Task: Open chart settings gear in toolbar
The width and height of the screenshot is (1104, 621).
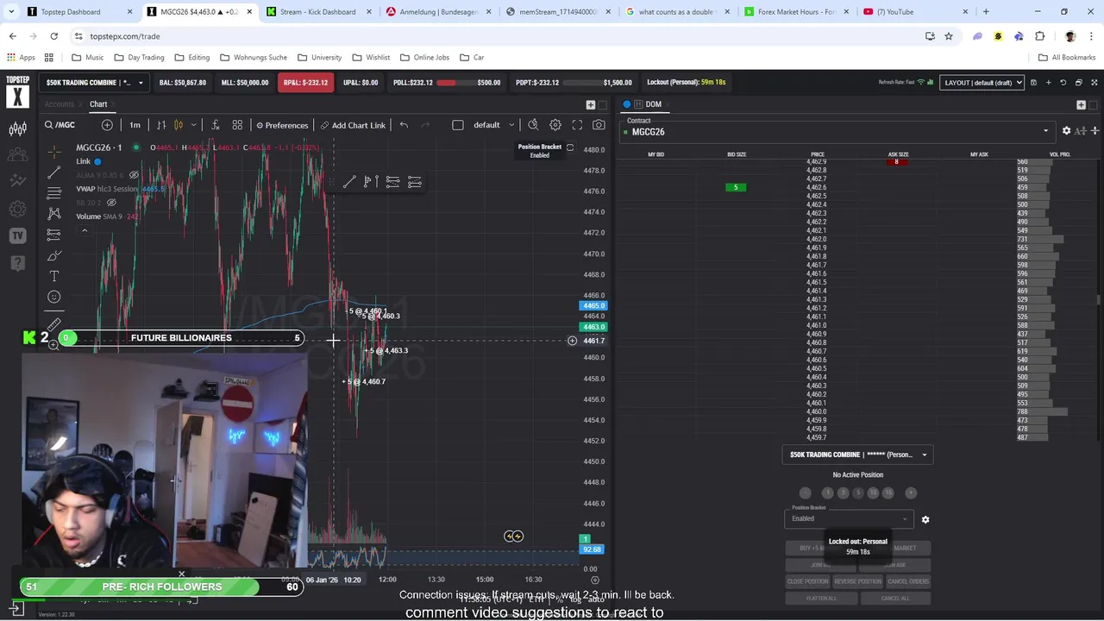Action: [x=555, y=125]
